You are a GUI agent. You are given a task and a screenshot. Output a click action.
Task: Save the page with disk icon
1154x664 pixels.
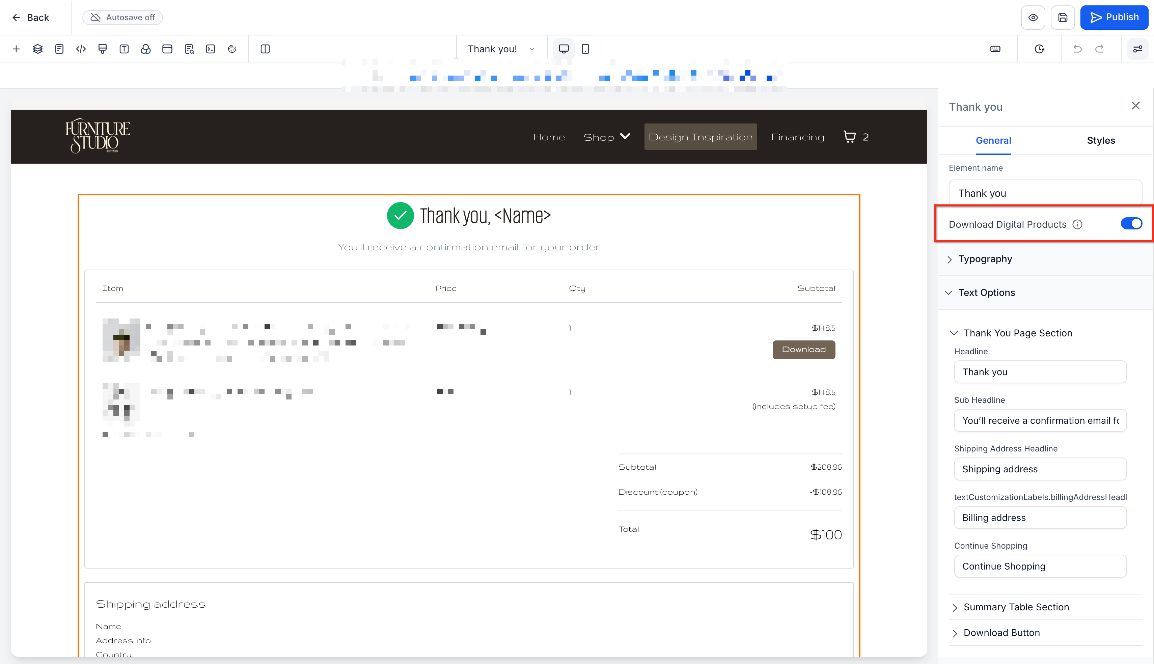(x=1062, y=17)
